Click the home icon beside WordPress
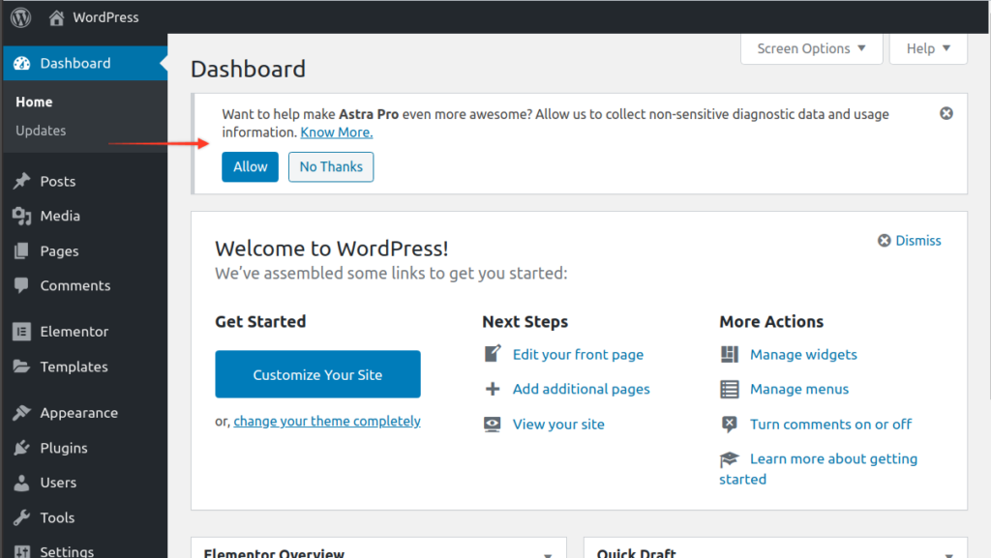The width and height of the screenshot is (991, 558). [56, 17]
